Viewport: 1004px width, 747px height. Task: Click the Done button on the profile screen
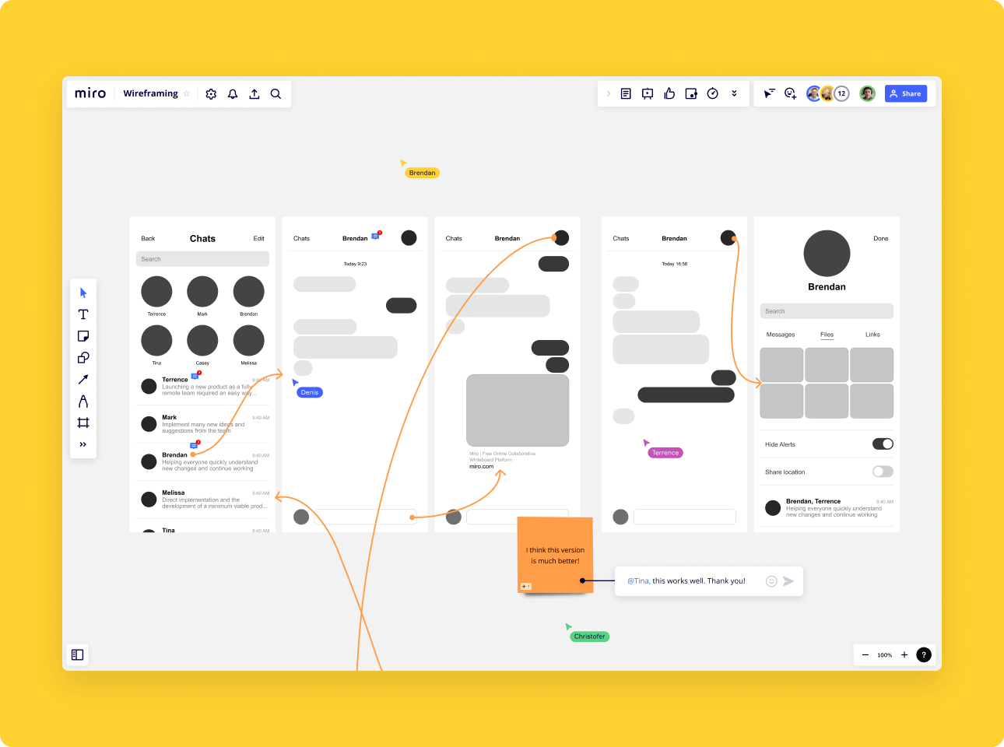pyautogui.click(x=880, y=238)
